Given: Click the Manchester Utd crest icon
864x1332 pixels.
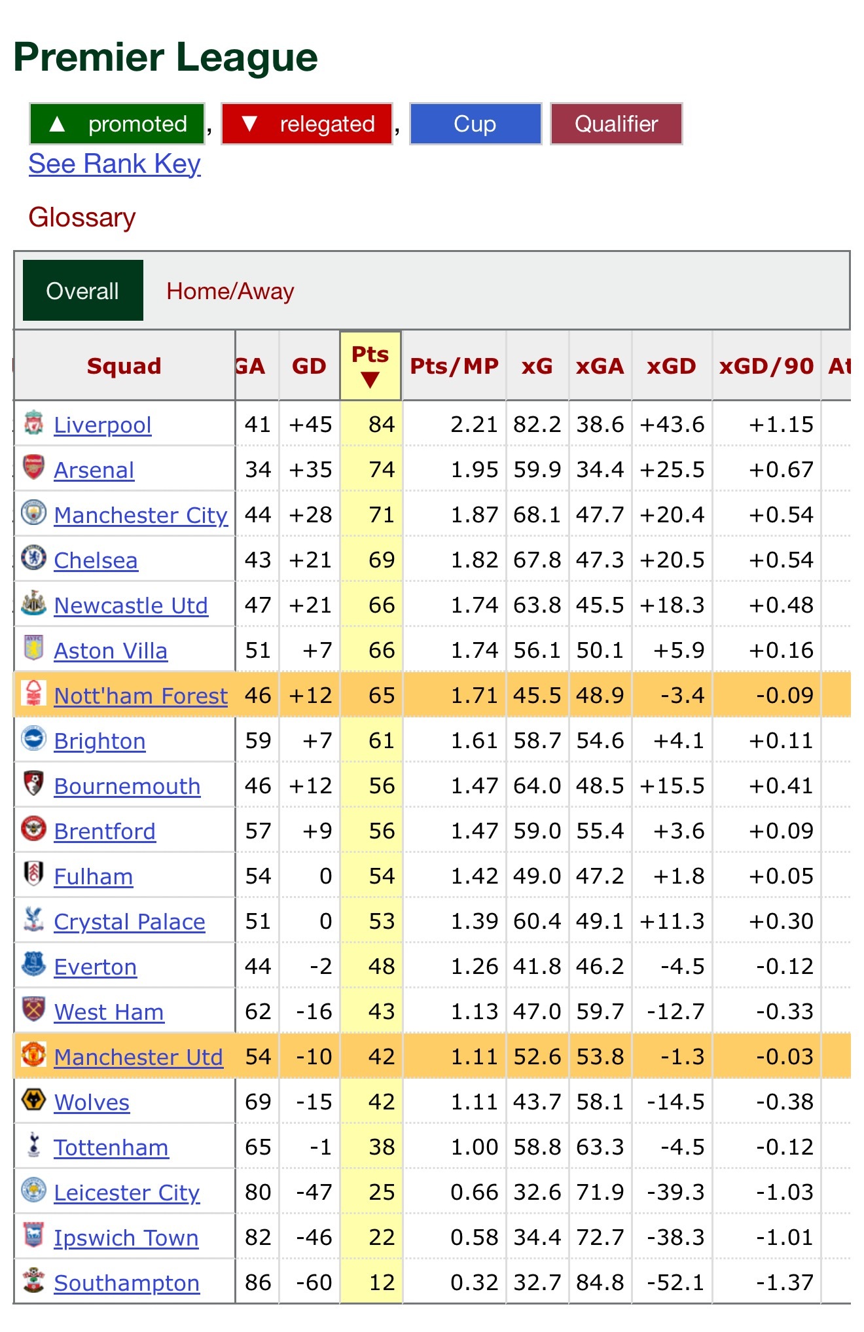Looking at the screenshot, I should 33,1054.
